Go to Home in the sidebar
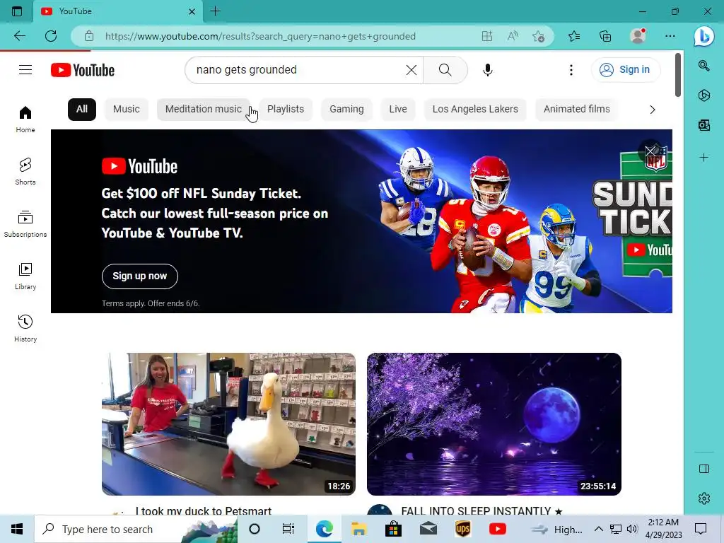The image size is (724, 543). pos(25,119)
